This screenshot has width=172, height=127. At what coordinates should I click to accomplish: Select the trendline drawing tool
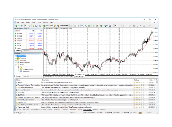(x=130, y=26)
